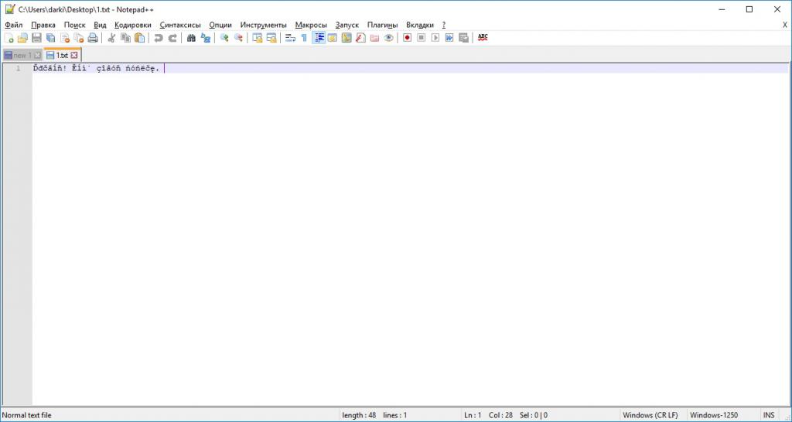Click the X at menu bar end

pyautogui.click(x=784, y=25)
